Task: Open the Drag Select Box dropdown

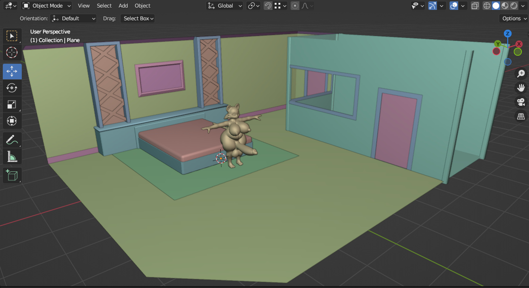Action: 138,18
